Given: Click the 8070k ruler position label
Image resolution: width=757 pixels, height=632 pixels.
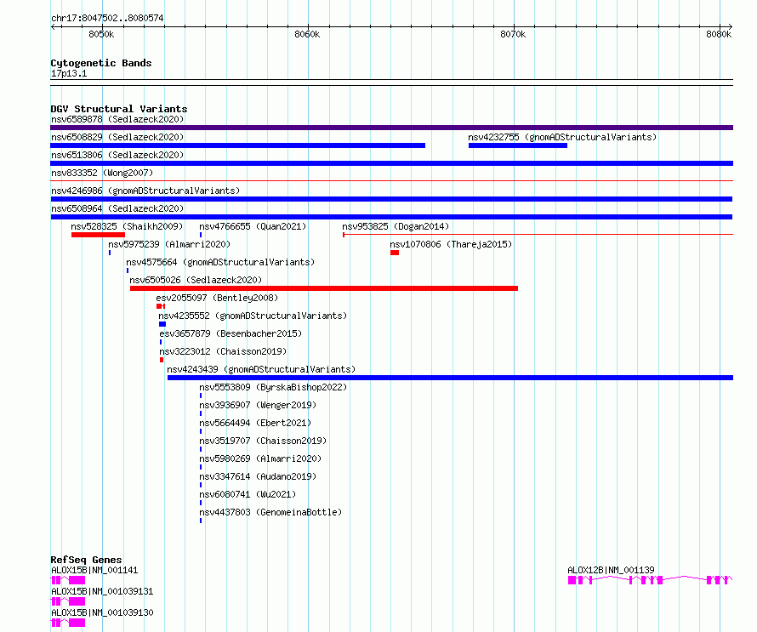Looking at the screenshot, I should (513, 34).
